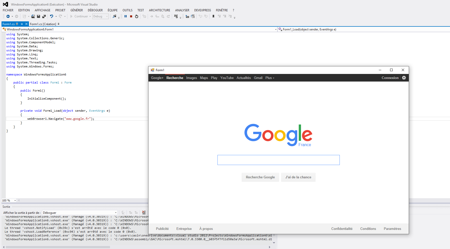Screen dimensions: 450x249
Task: Stop debugging with the red square icon
Action: (x=131, y=16)
